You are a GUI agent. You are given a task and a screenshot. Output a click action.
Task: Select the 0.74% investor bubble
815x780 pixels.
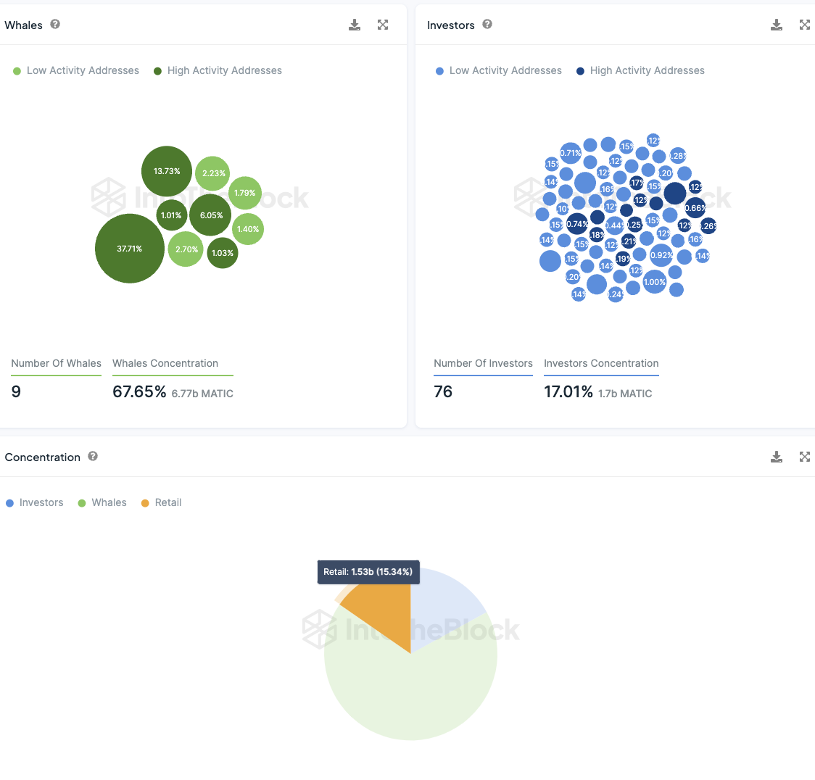[577, 224]
